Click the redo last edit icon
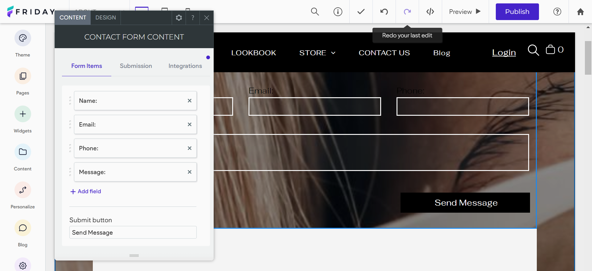592x271 pixels. tap(407, 12)
